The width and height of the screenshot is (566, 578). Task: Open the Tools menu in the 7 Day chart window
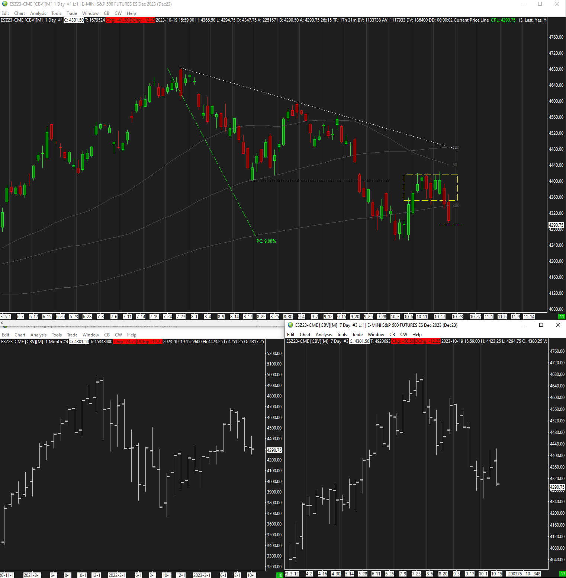pos(342,335)
